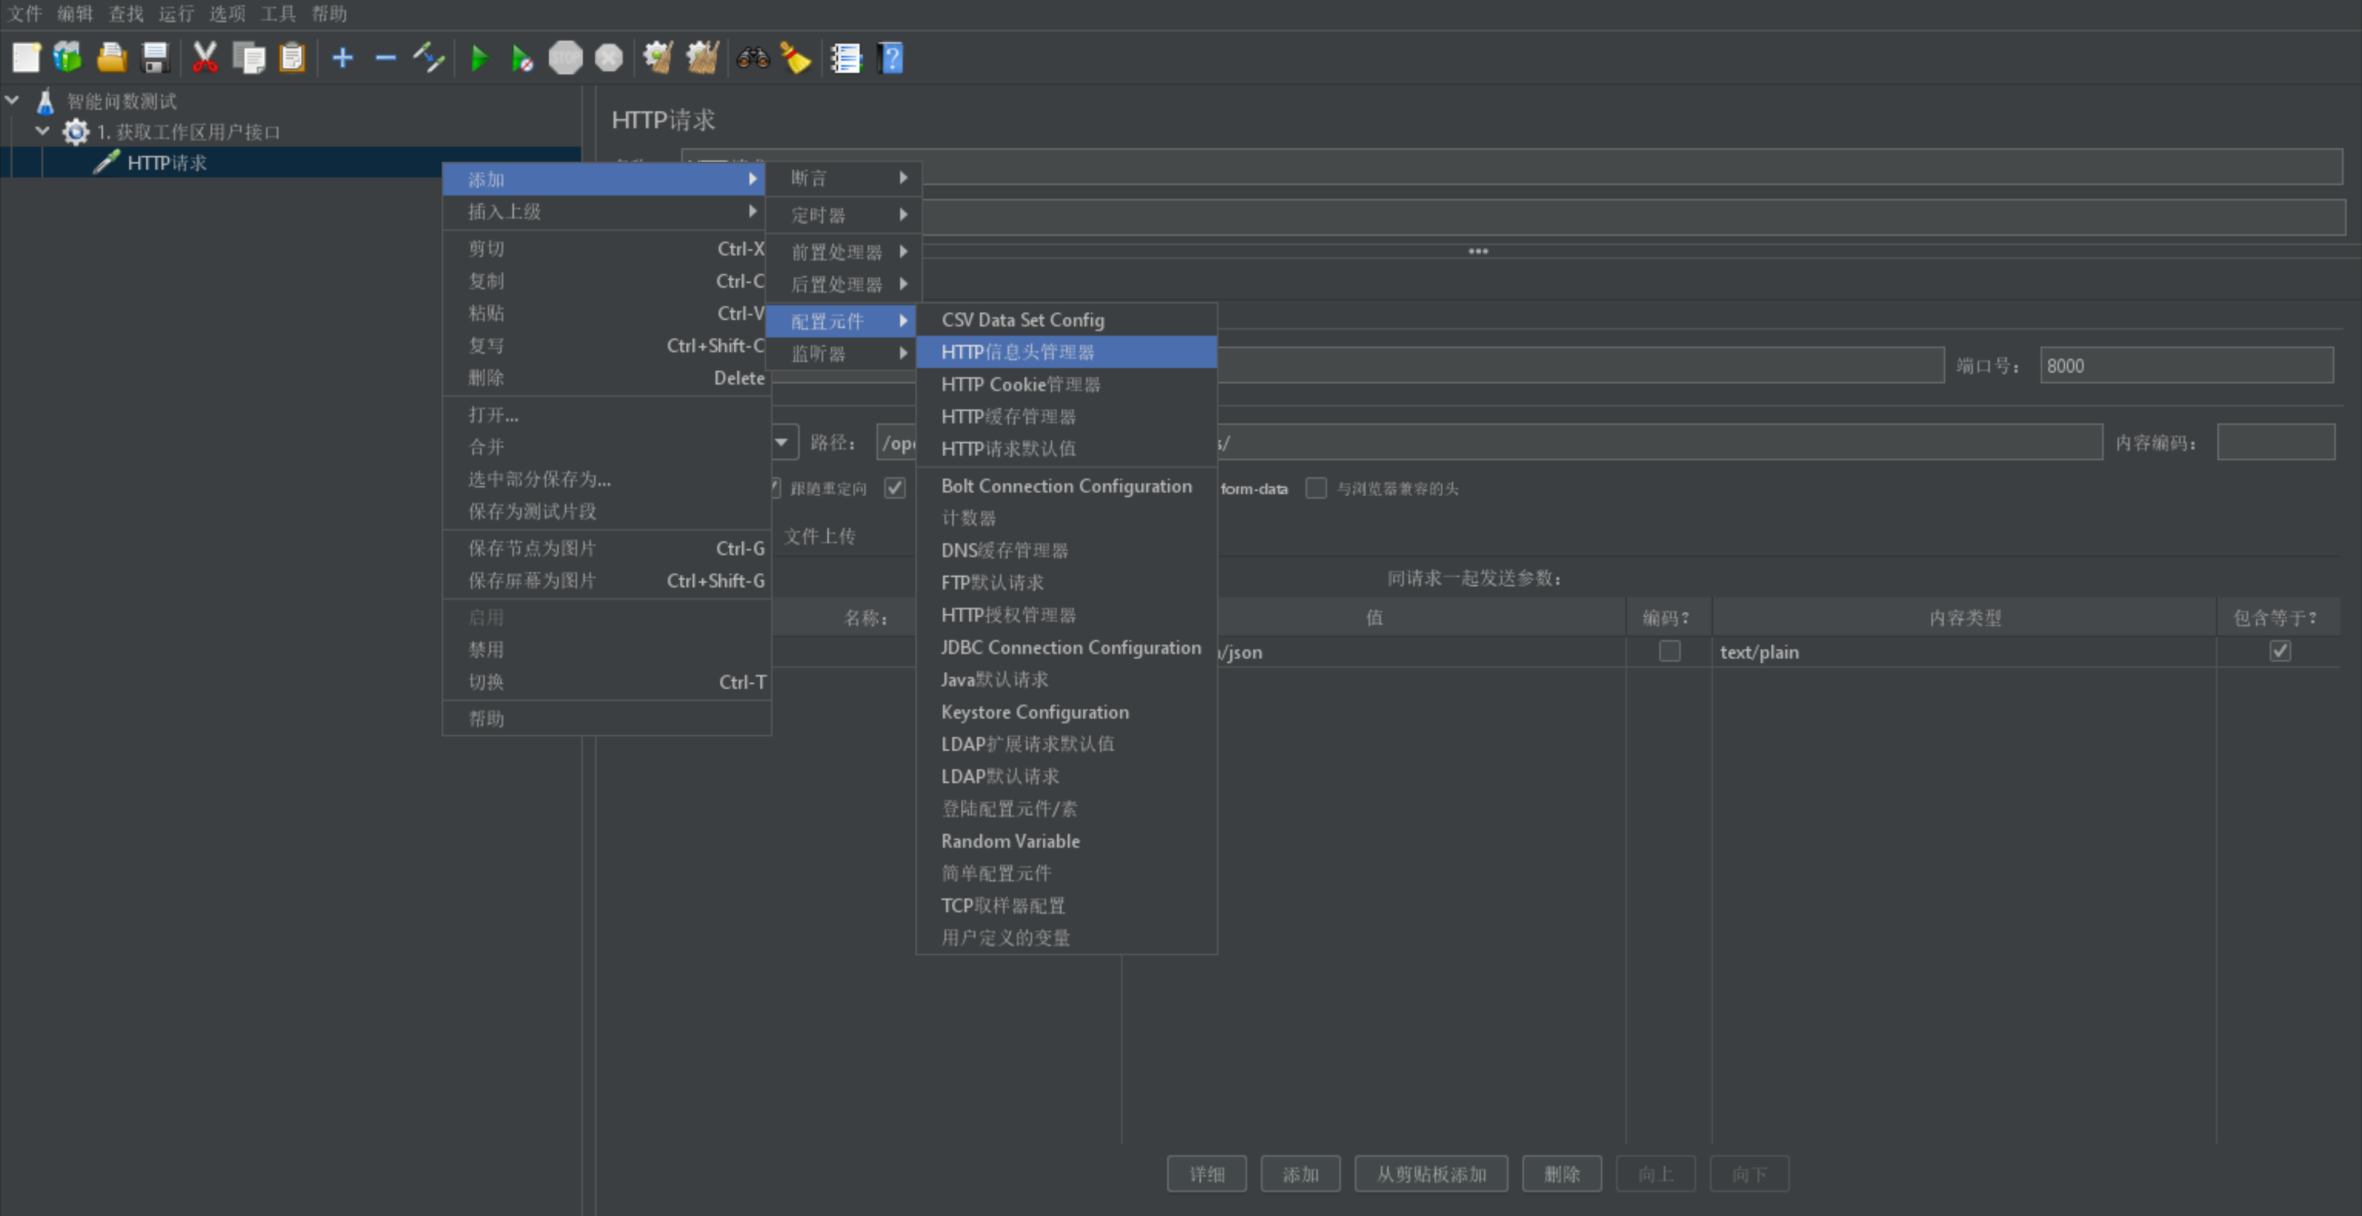
Task: Expand the 插入上级 submenu
Action: [x=606, y=211]
